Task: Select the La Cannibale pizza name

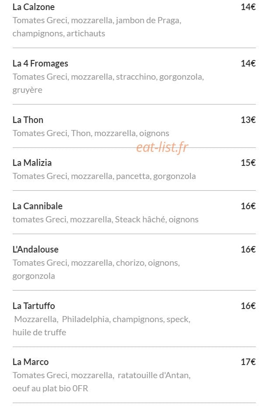Action: (37, 206)
